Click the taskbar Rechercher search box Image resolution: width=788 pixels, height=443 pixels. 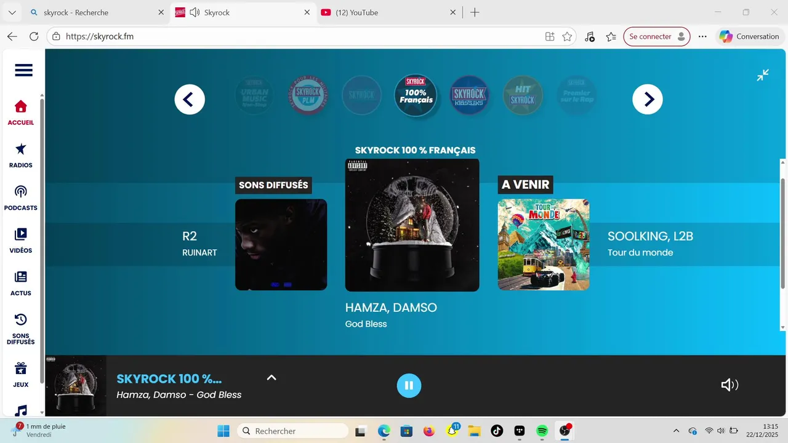(x=292, y=431)
